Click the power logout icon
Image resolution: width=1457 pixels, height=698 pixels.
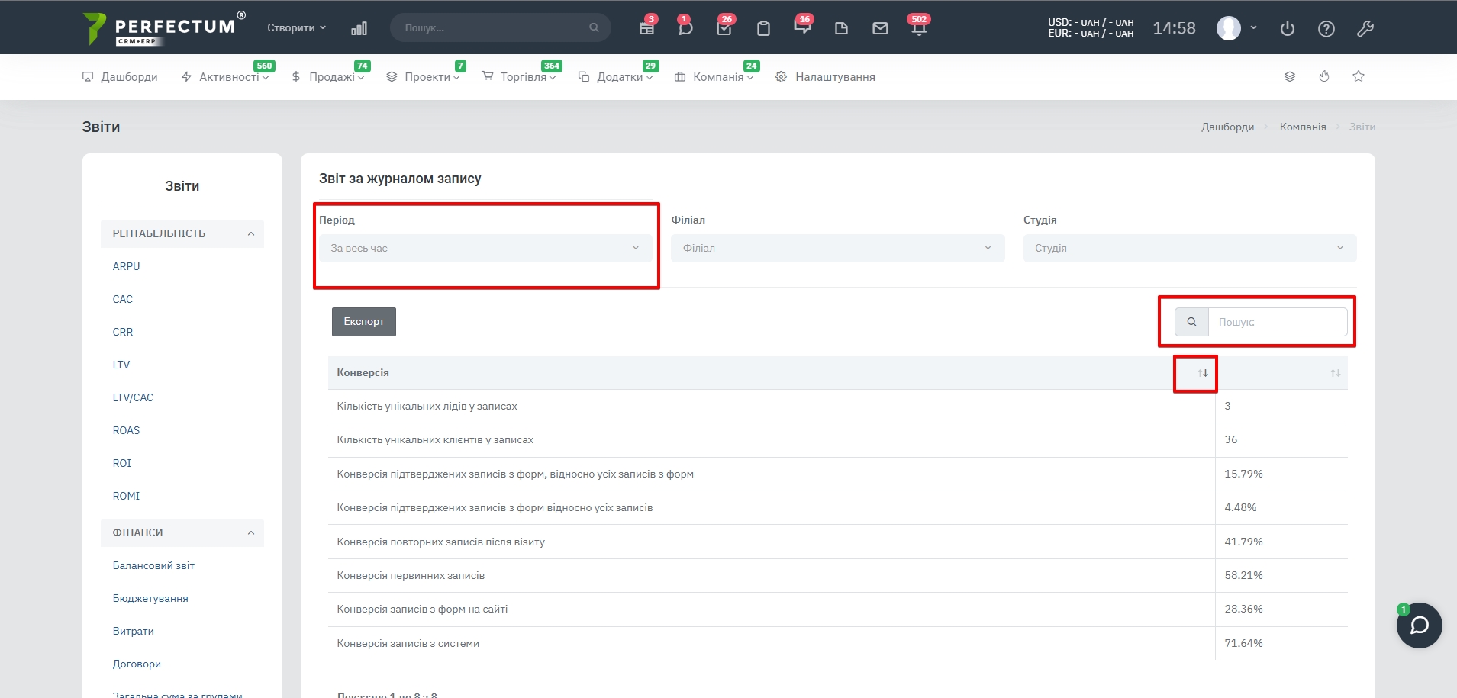click(x=1288, y=28)
